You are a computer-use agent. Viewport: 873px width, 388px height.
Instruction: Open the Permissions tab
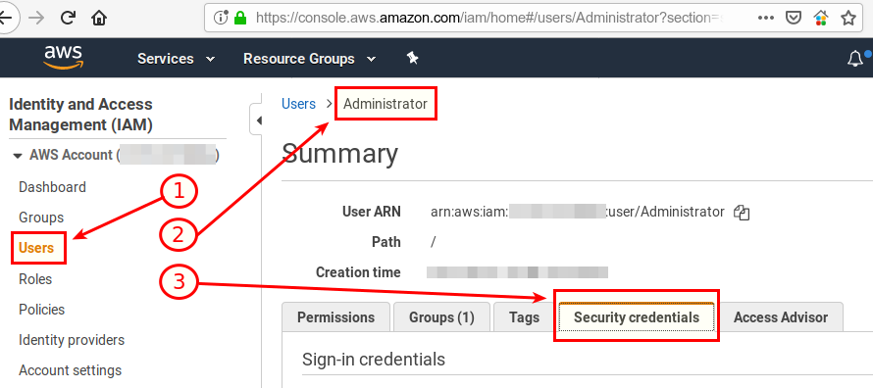coord(335,317)
